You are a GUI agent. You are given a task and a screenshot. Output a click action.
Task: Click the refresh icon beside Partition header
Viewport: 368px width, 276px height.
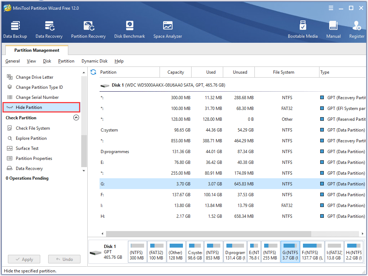click(x=93, y=72)
